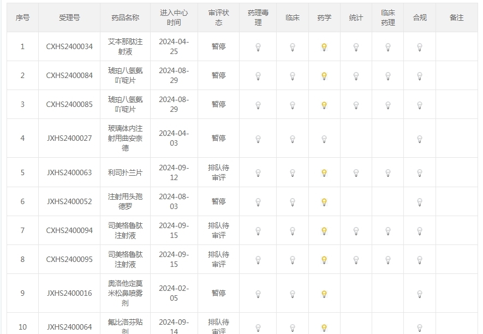Select acceptance number CXHS2400034

point(69,46)
